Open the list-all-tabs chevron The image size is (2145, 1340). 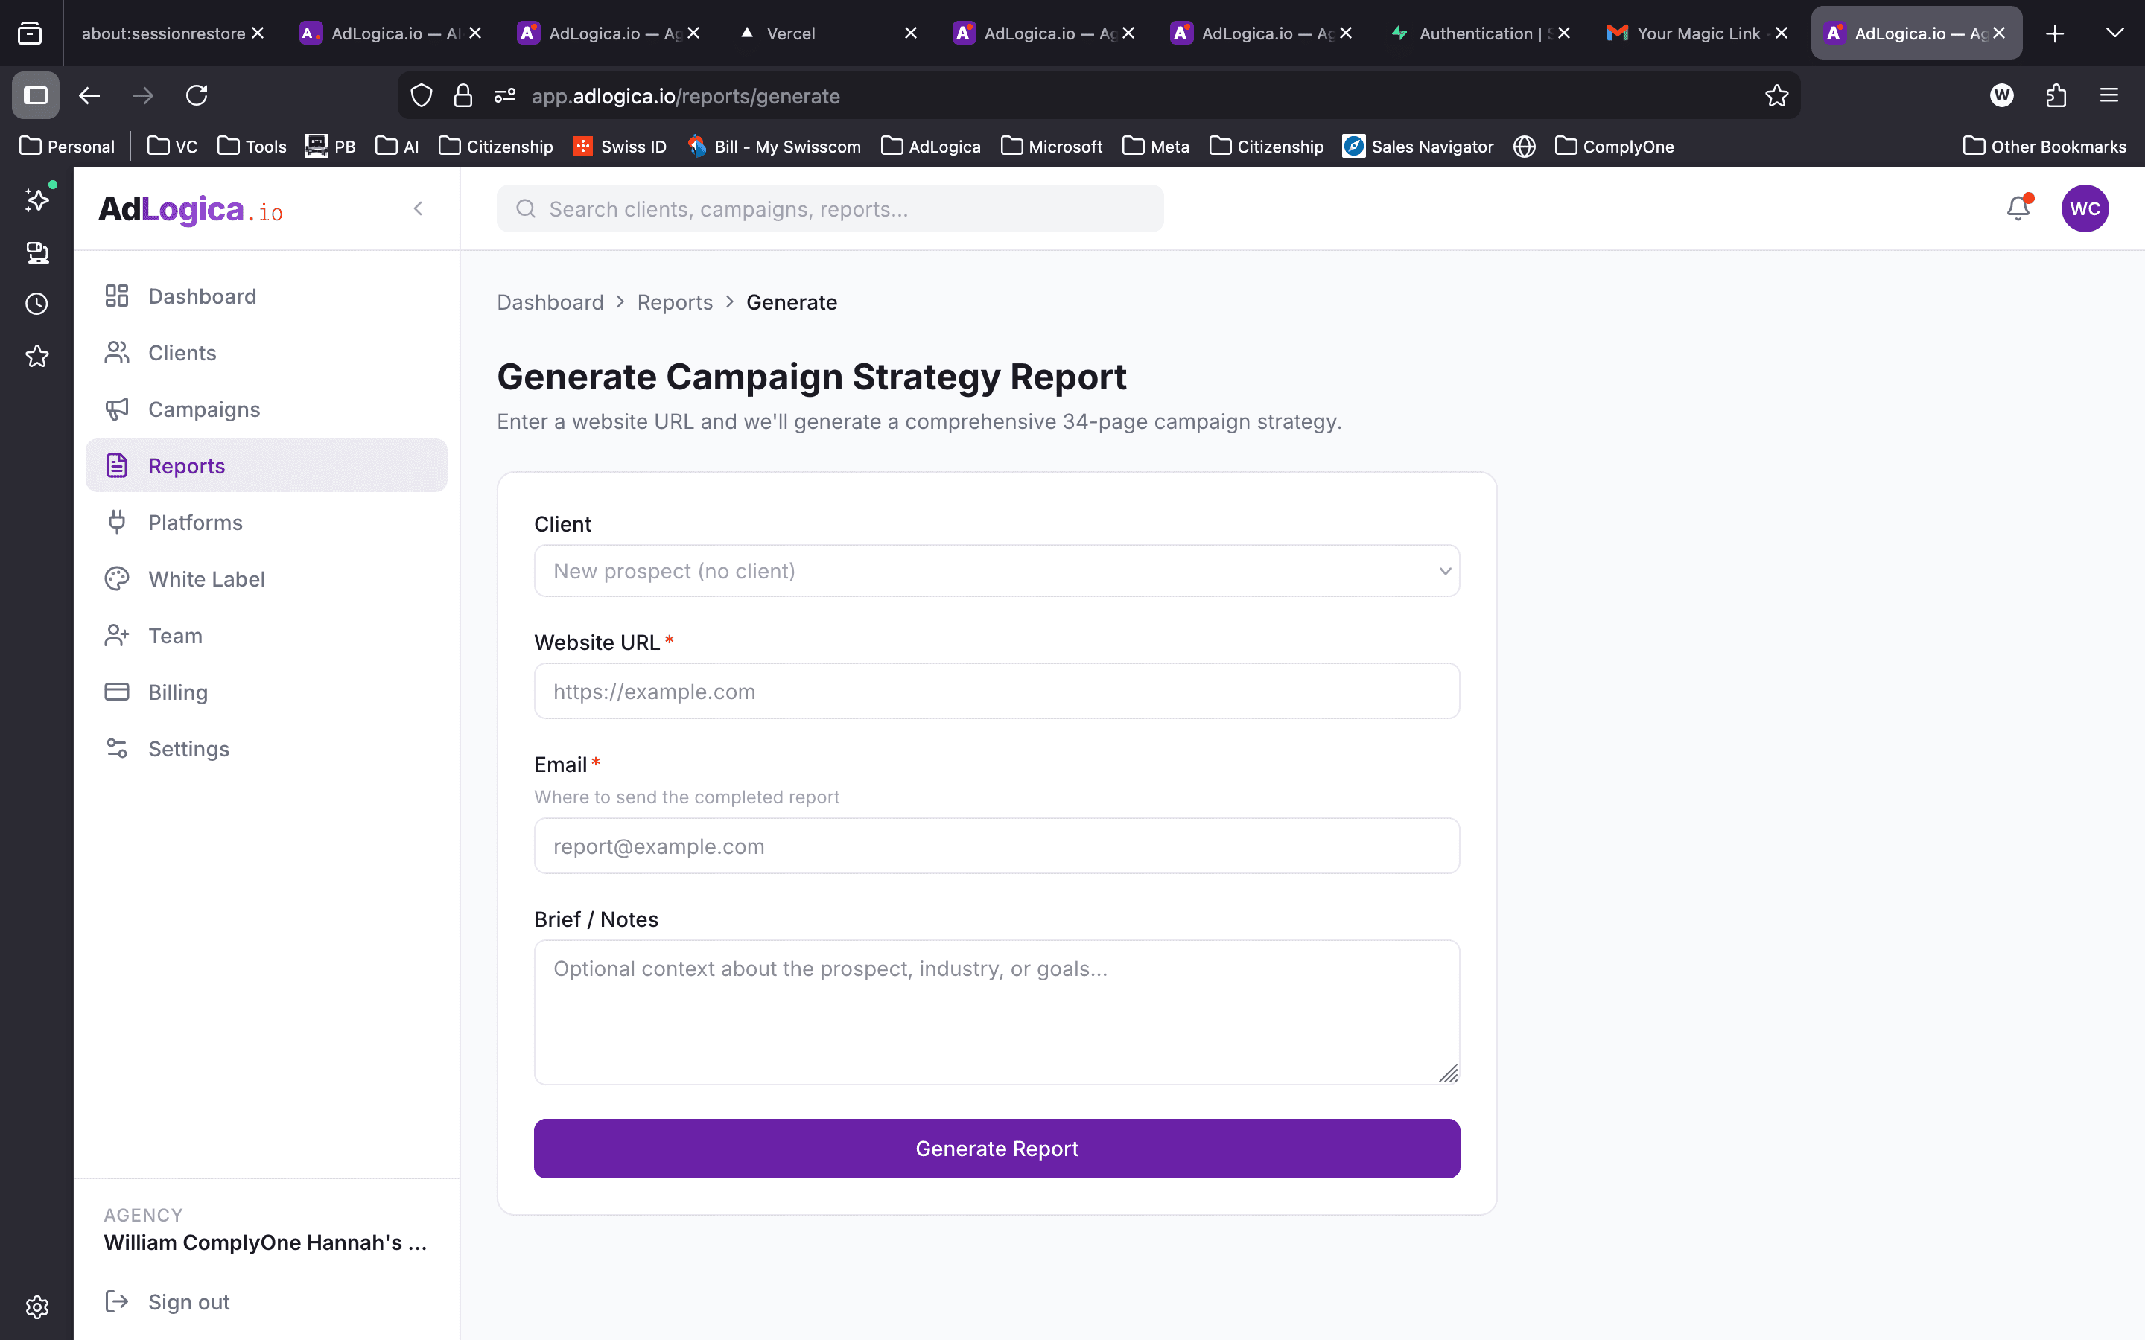2116,33
